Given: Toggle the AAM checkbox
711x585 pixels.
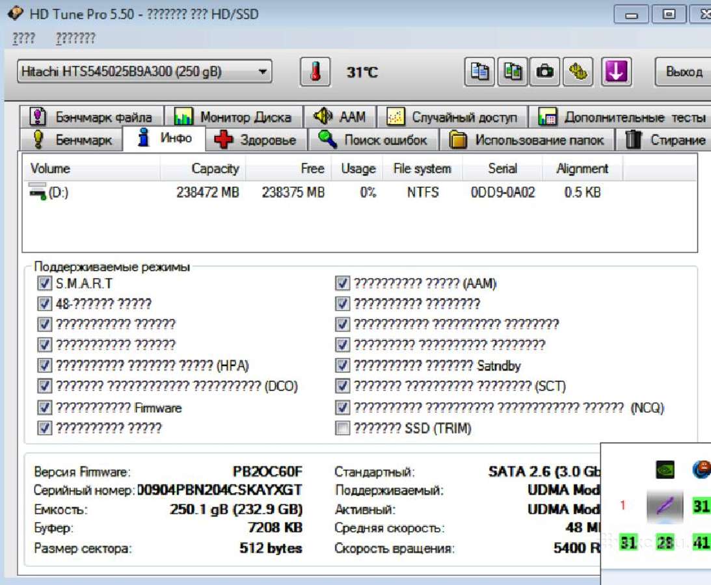Looking at the screenshot, I should tap(342, 283).
